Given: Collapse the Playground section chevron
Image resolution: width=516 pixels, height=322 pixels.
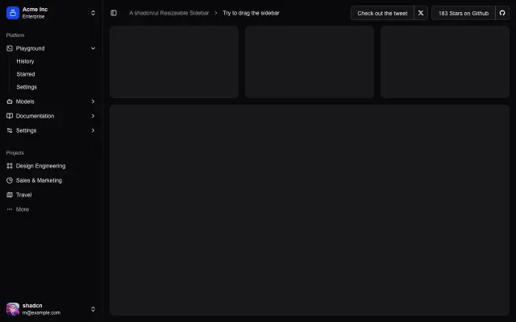Looking at the screenshot, I should (x=94, y=48).
